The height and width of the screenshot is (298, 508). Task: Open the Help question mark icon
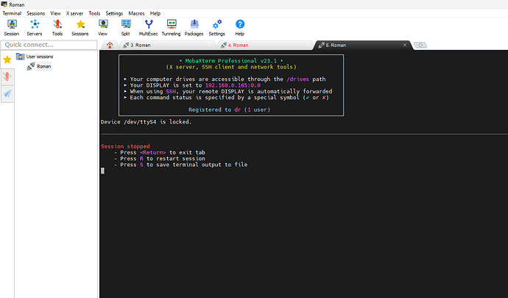tap(240, 27)
